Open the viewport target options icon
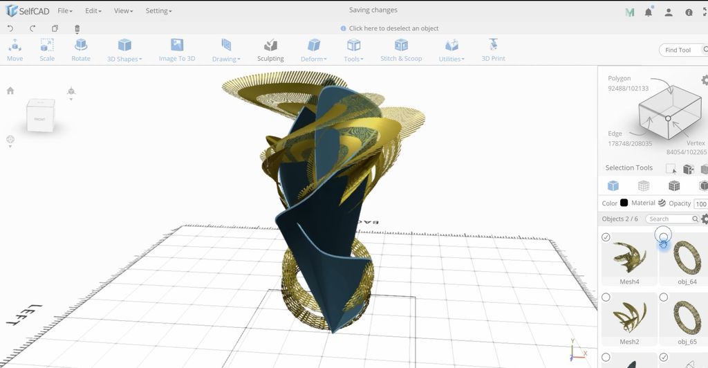 click(x=10, y=140)
